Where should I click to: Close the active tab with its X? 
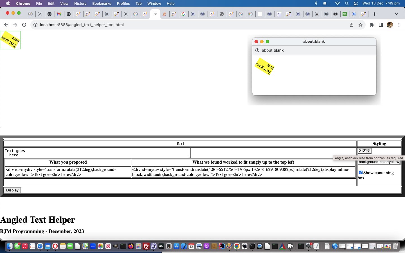pos(155,14)
